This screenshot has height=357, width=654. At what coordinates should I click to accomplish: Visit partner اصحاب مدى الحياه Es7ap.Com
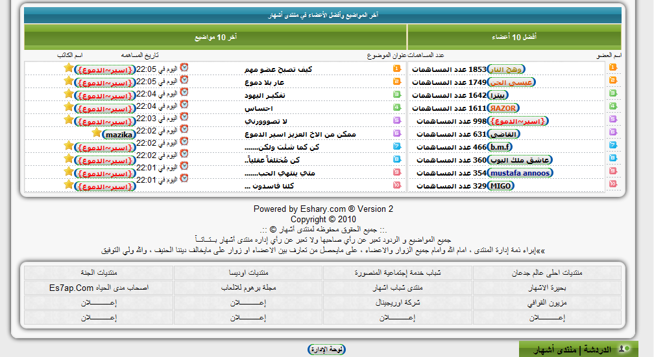[x=99, y=288]
